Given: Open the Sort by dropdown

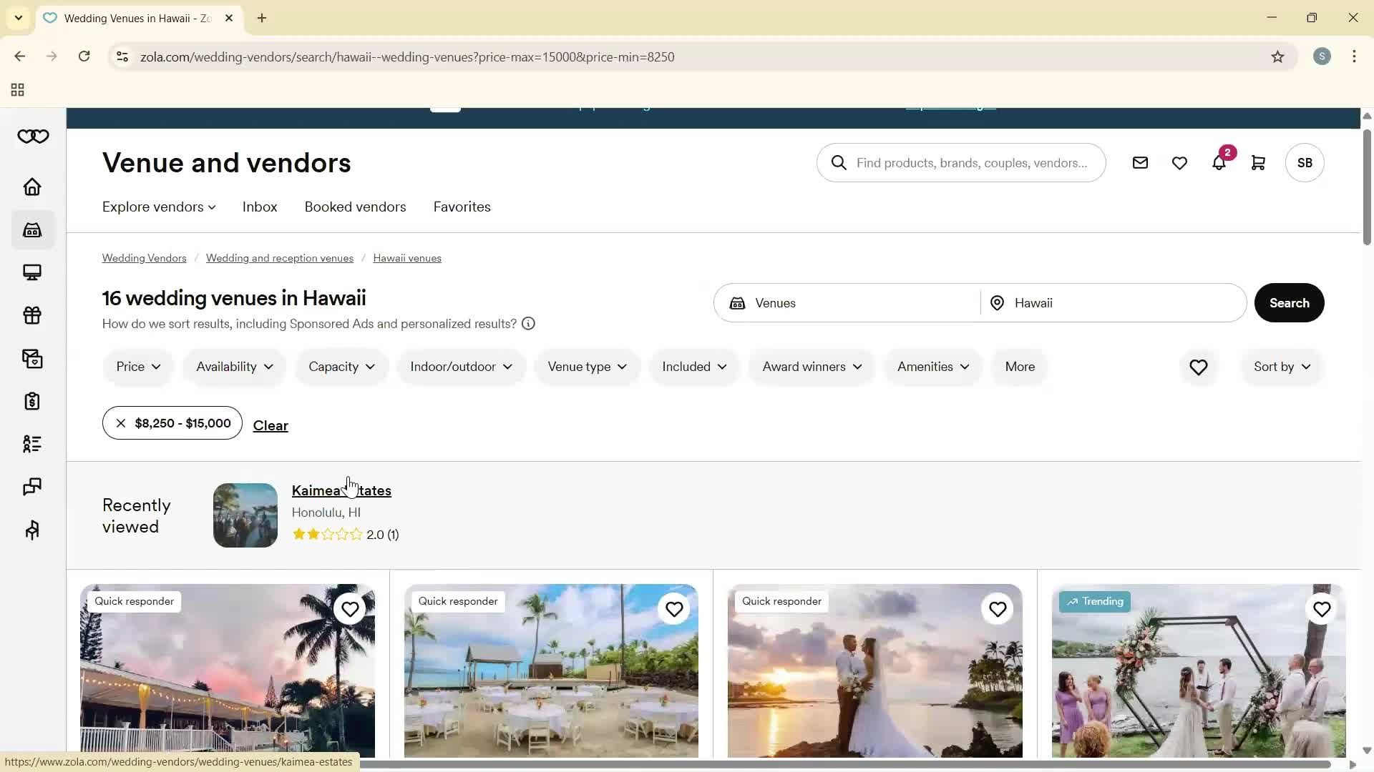Looking at the screenshot, I should (x=1280, y=367).
